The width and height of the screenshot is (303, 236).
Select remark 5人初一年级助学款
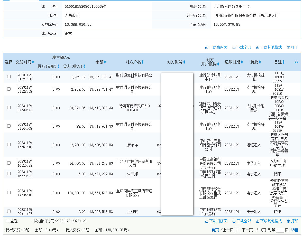pos(279,163)
